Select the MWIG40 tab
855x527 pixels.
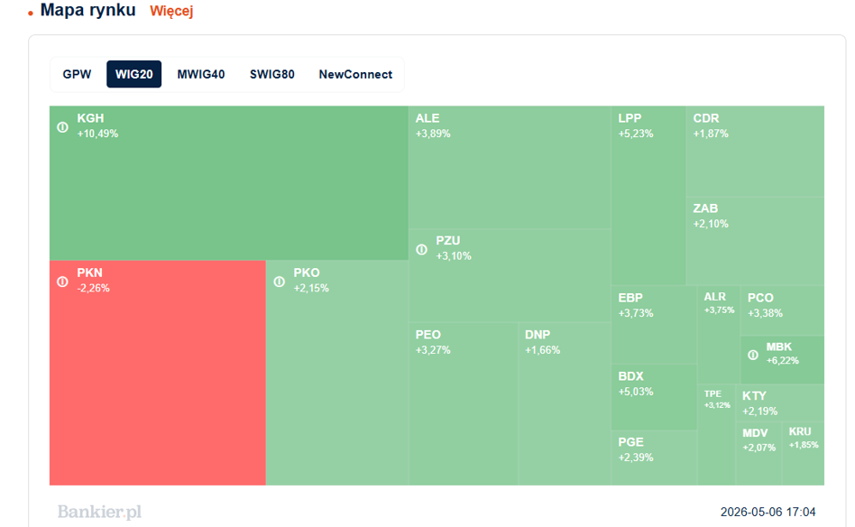click(x=200, y=74)
